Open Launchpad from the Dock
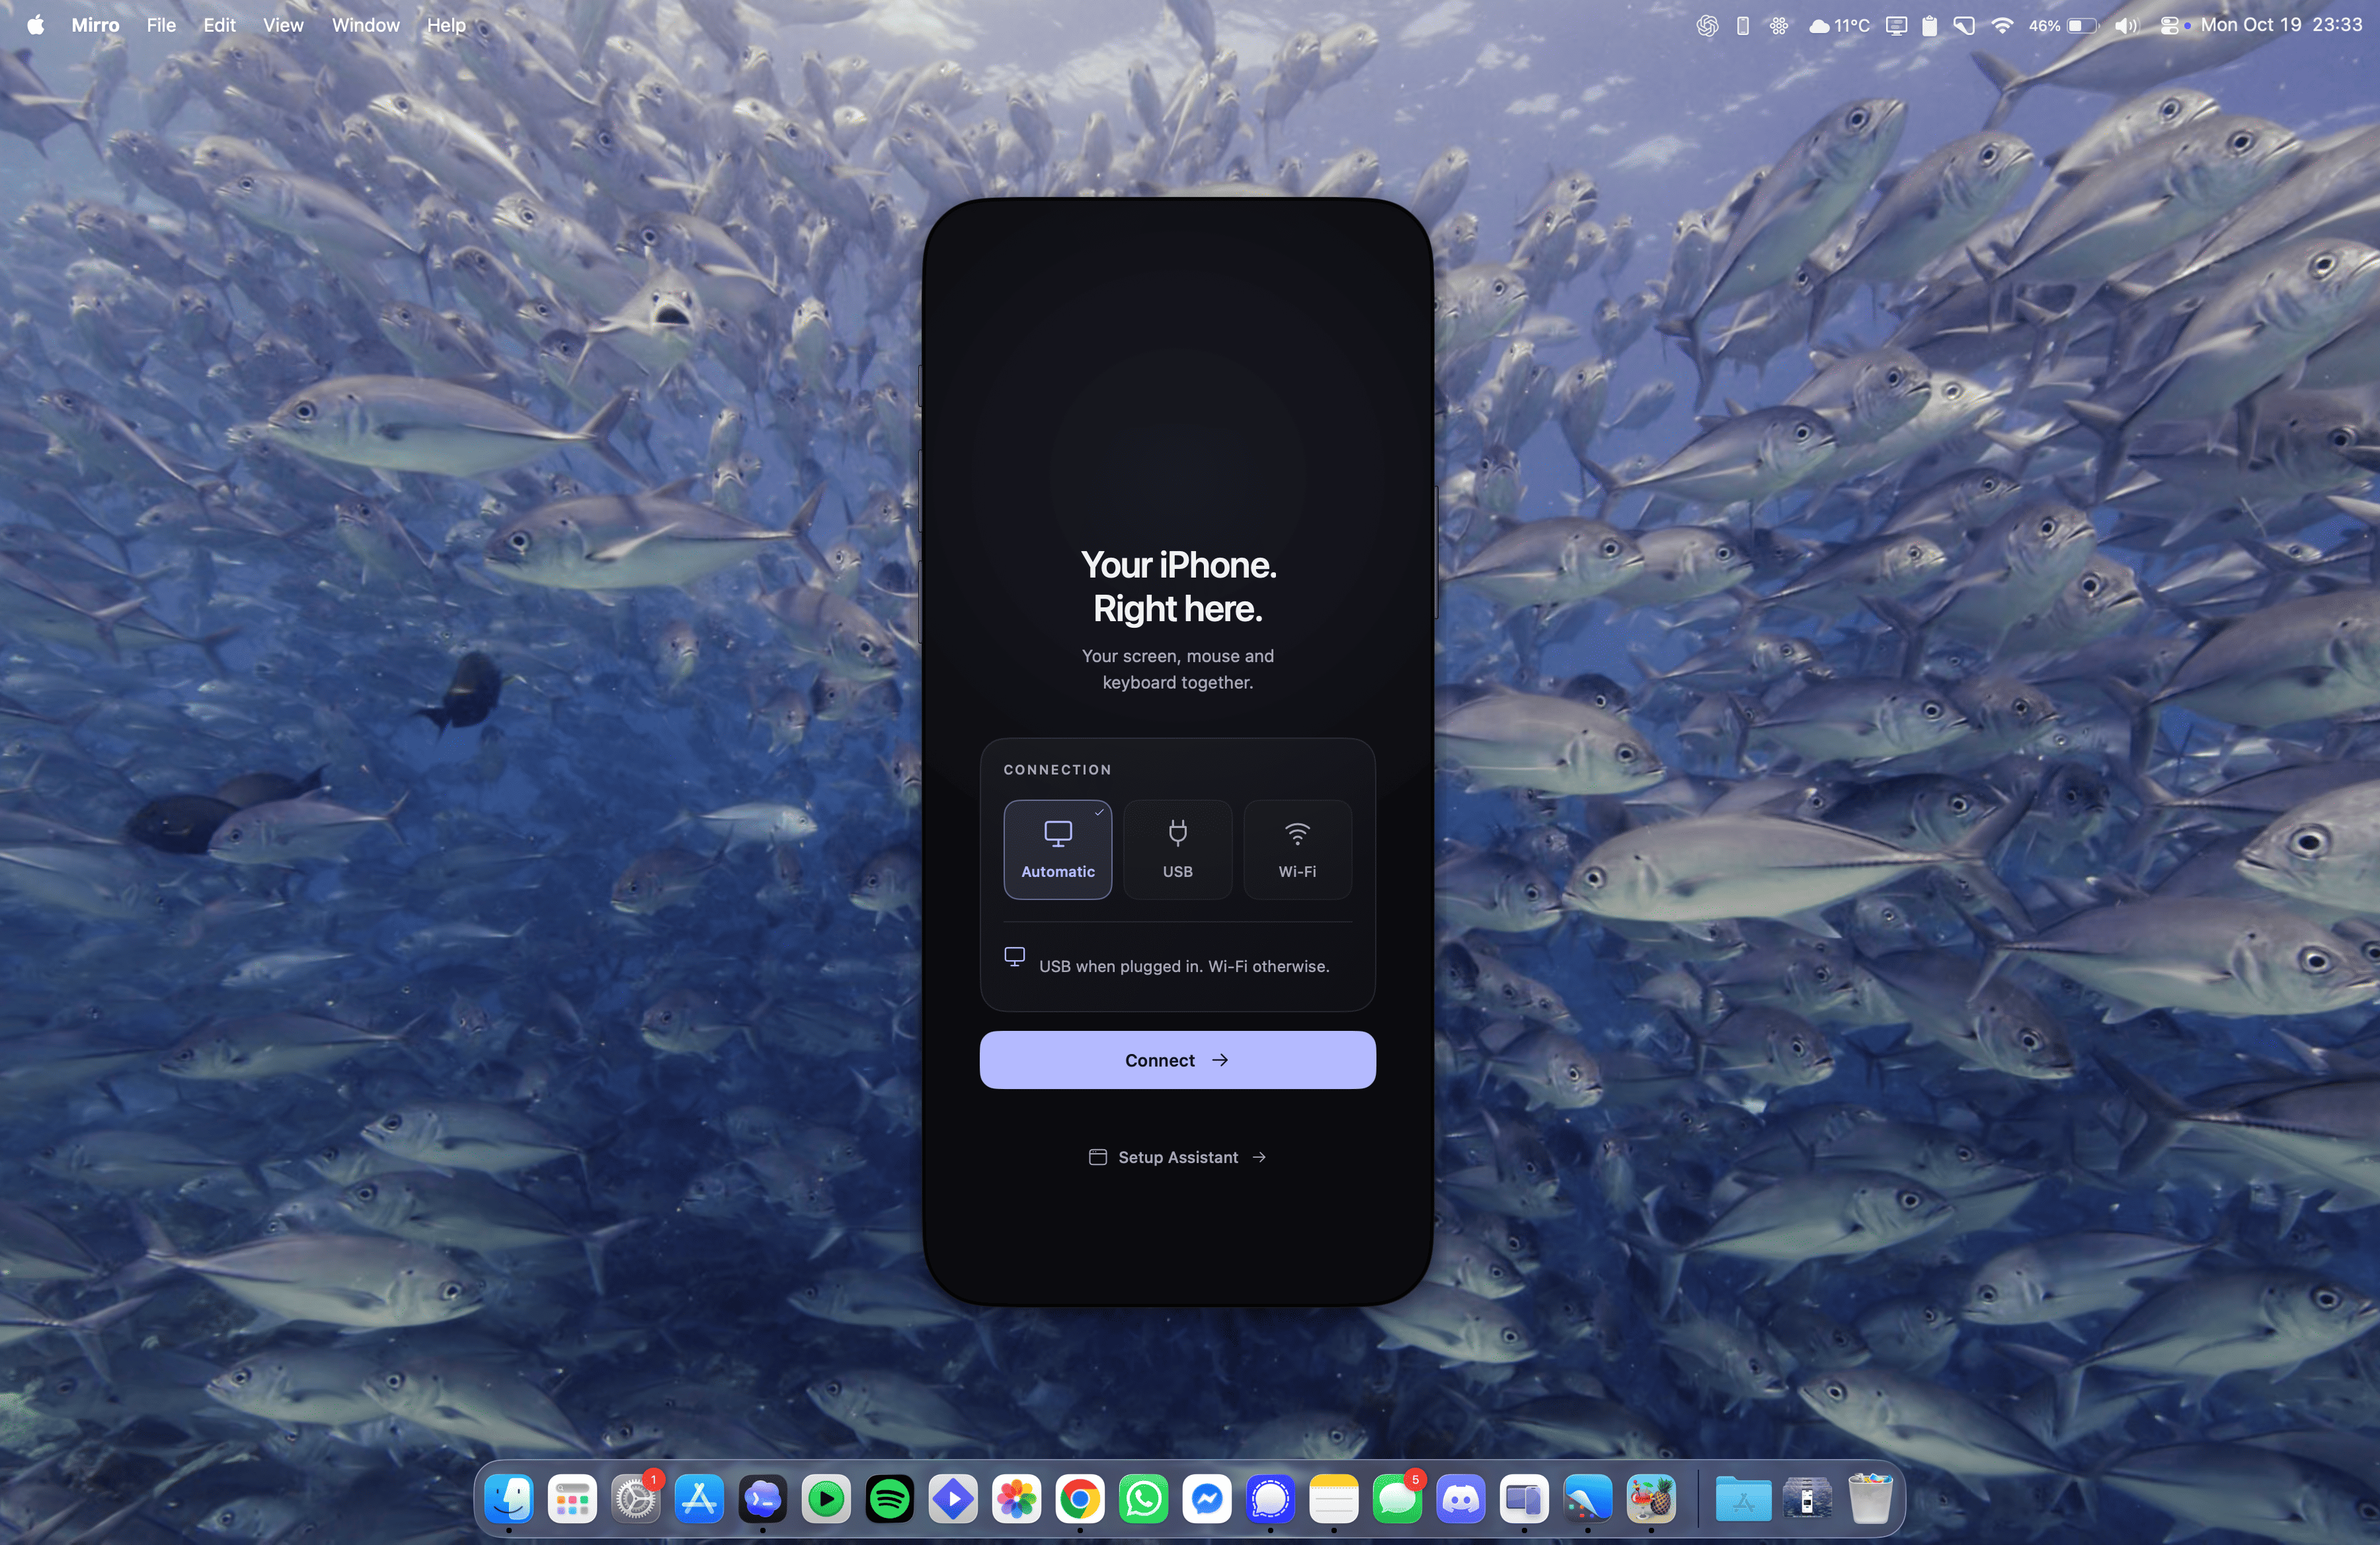 [x=572, y=1498]
